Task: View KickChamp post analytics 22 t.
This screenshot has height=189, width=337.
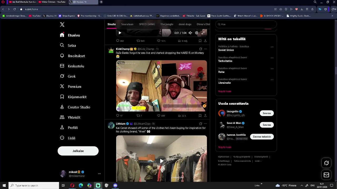Action: tap(182, 115)
